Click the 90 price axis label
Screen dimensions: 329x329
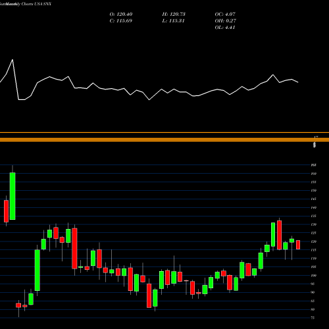point(313,292)
